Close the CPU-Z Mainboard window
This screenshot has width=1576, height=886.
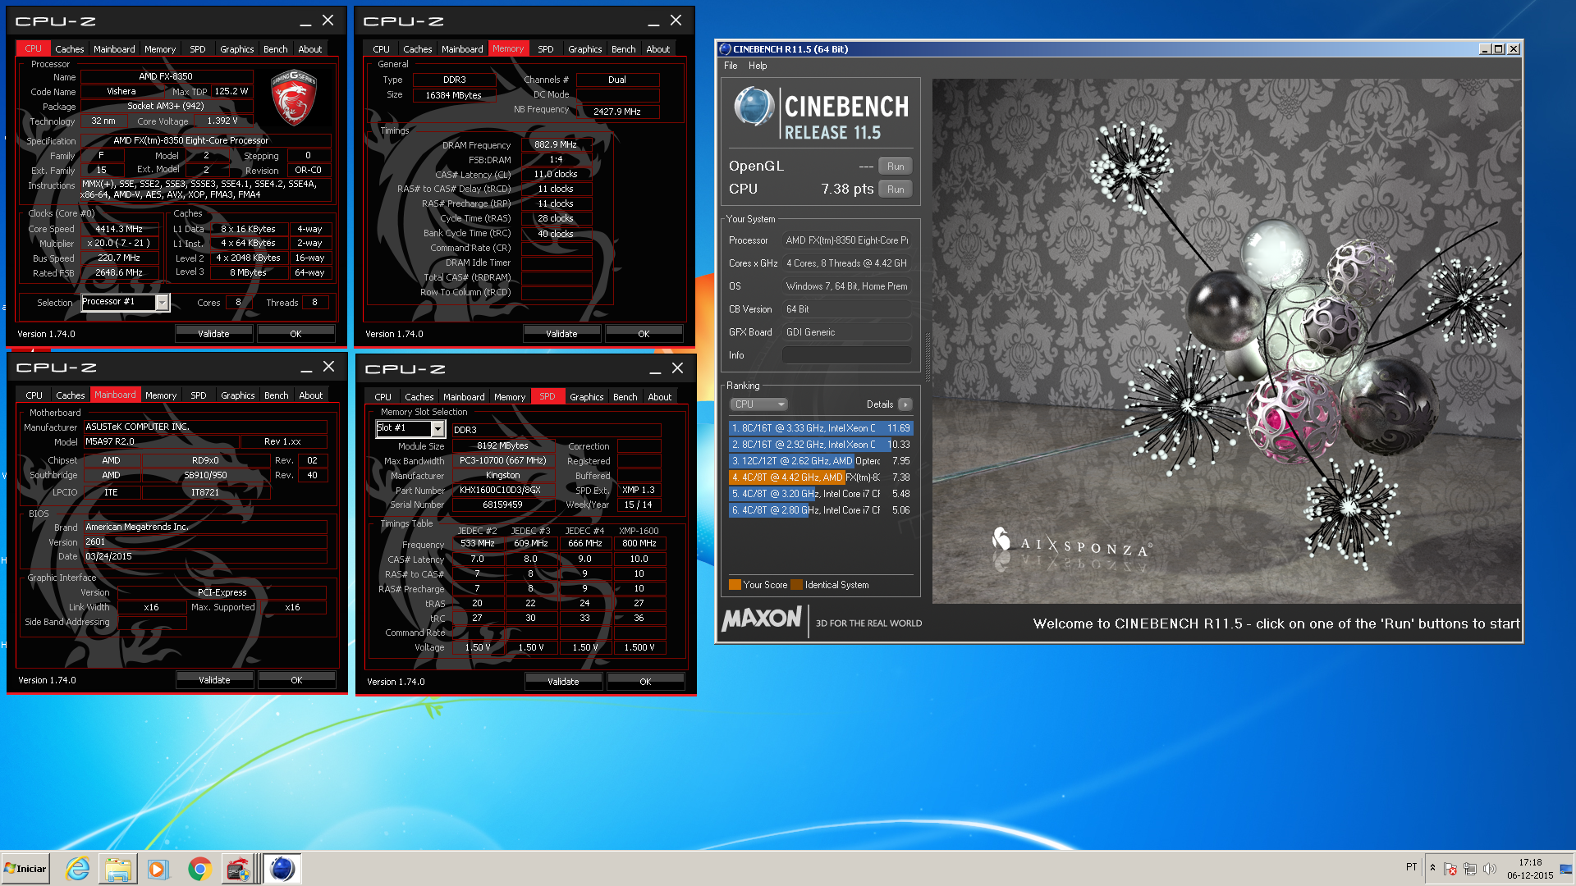click(328, 367)
